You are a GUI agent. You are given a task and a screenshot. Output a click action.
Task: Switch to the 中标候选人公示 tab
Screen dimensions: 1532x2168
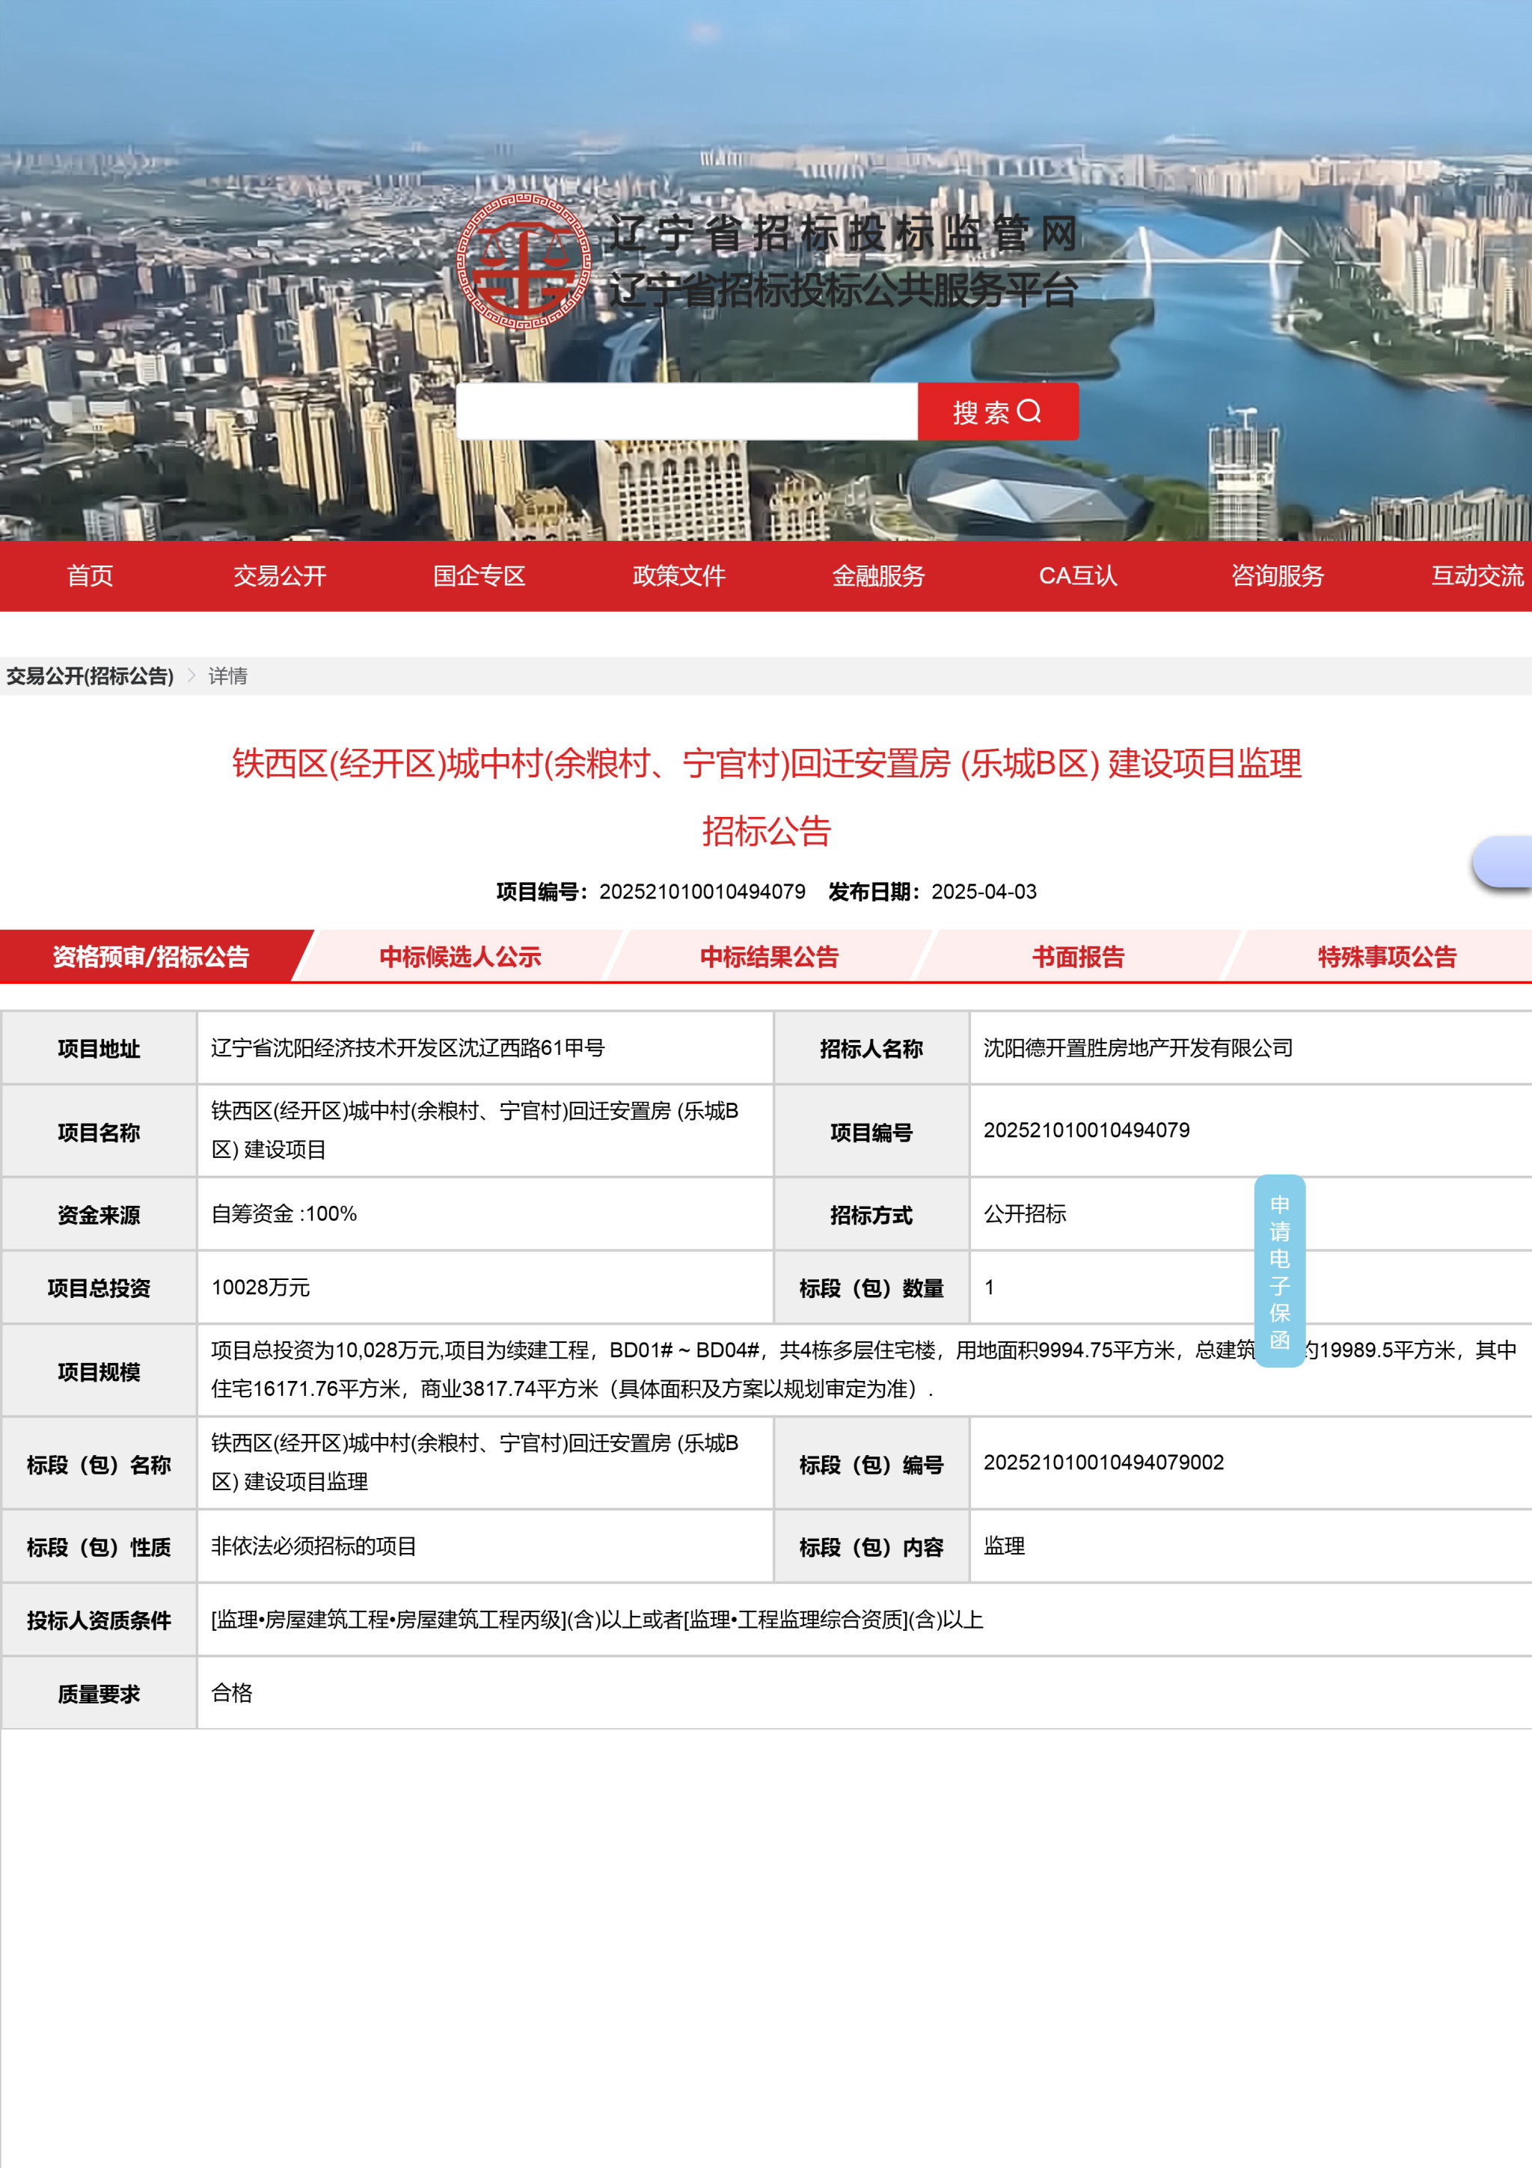pos(460,957)
